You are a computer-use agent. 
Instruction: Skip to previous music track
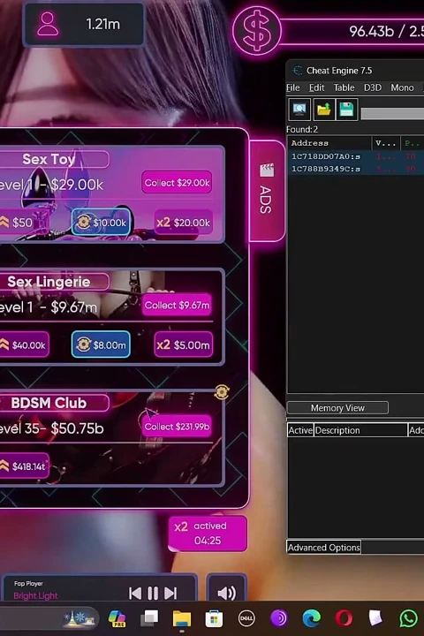pyautogui.click(x=135, y=594)
